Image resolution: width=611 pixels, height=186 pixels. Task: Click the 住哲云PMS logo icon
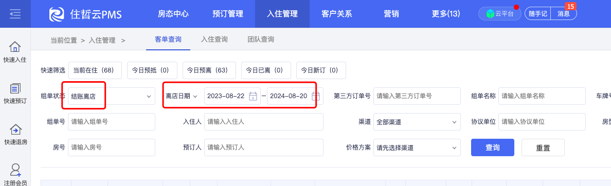click(x=57, y=14)
